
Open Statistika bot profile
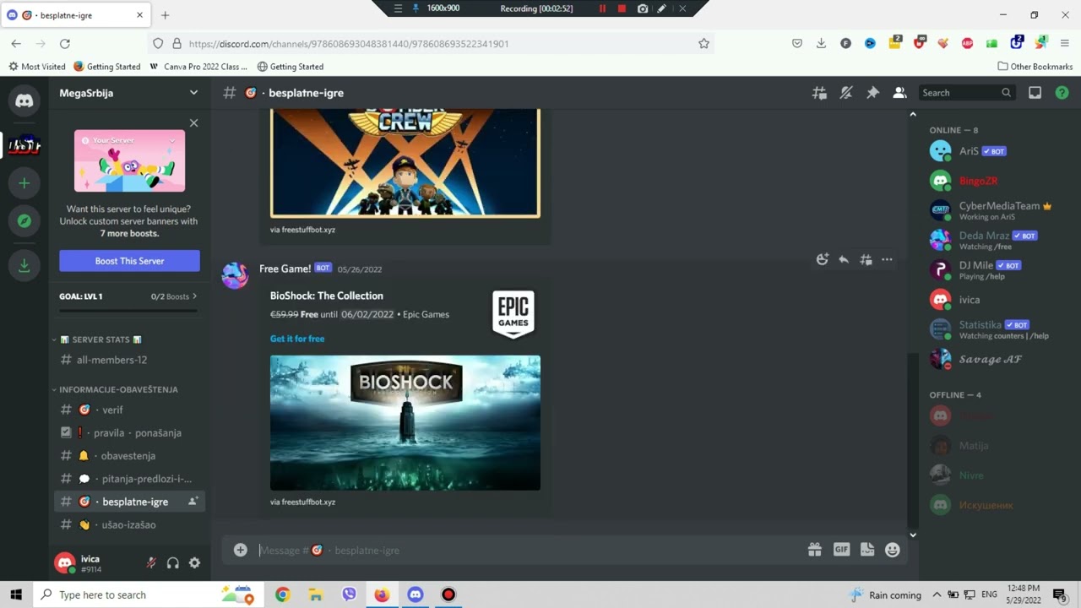click(997, 329)
